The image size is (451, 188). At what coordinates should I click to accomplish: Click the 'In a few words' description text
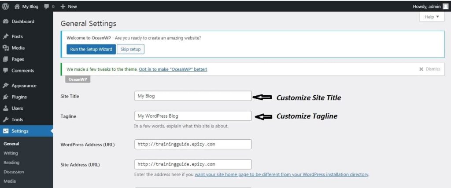point(181,126)
